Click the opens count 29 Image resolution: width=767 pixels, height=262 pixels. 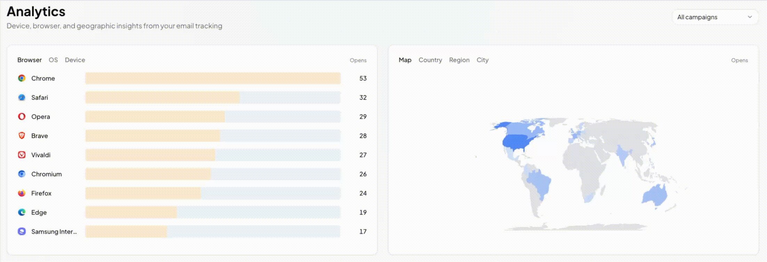click(x=363, y=116)
